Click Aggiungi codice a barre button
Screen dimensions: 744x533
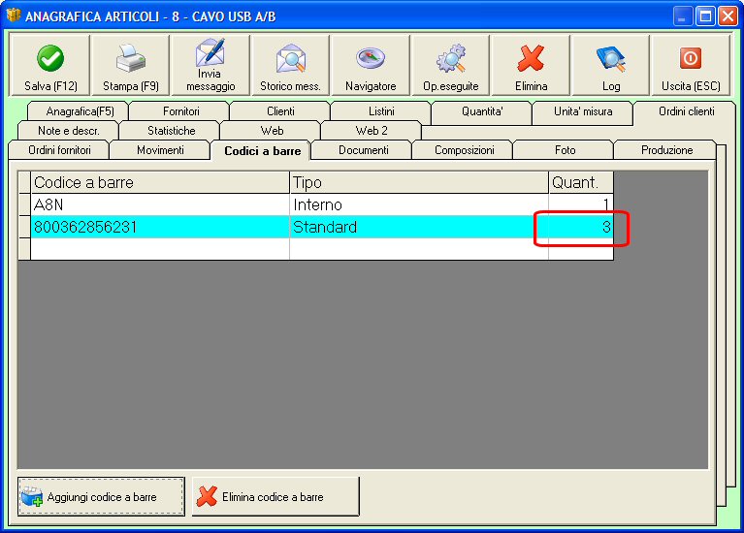click(x=101, y=496)
